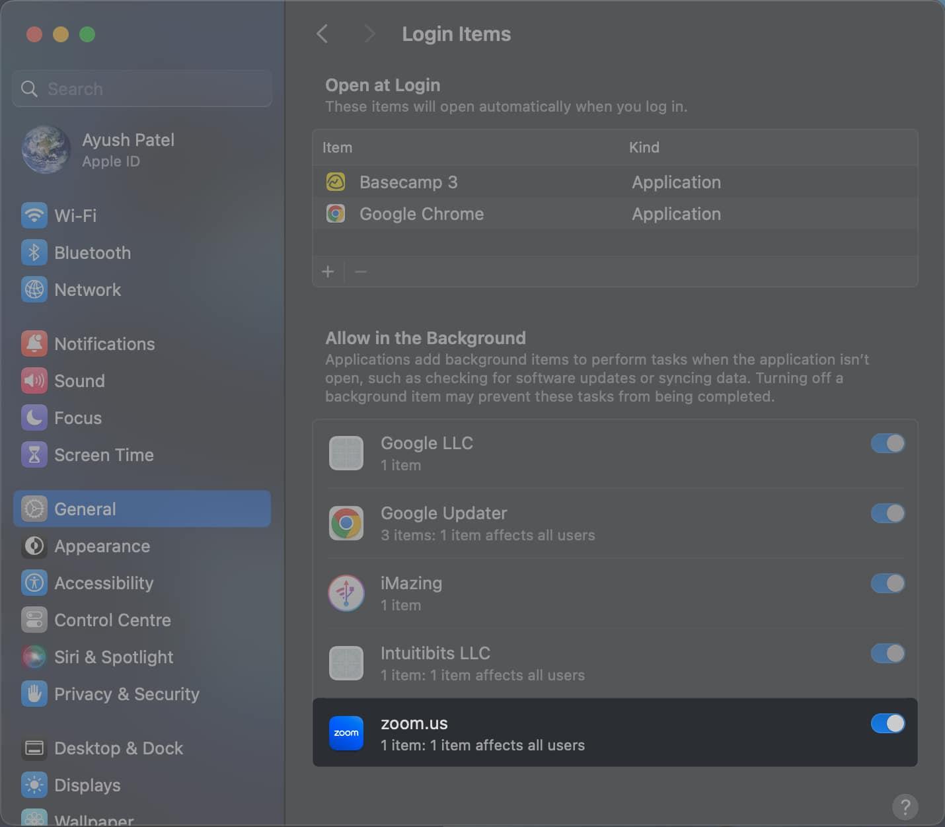The height and width of the screenshot is (827, 945).
Task: Turn off Google Updater background toggle
Action: pyautogui.click(x=888, y=513)
